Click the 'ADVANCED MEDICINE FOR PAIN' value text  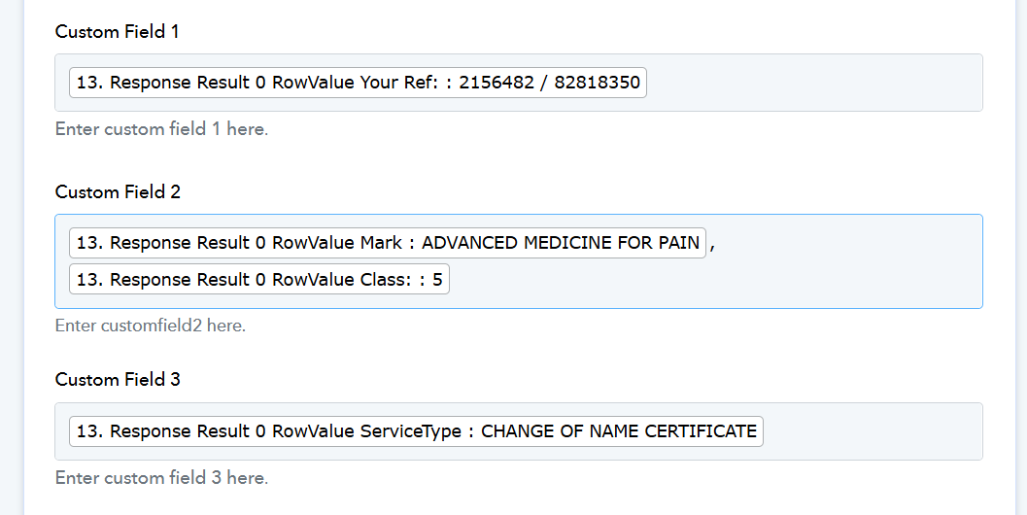click(x=561, y=243)
